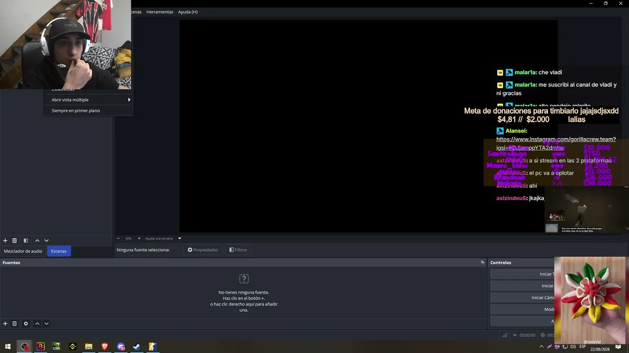This screenshot has height=353, width=629.
Task: Open Binance from the taskbar
Action: click(x=73, y=347)
